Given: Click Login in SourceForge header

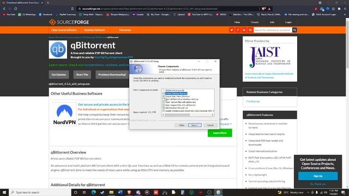Looking at the screenshot, I should [x=288, y=22].
